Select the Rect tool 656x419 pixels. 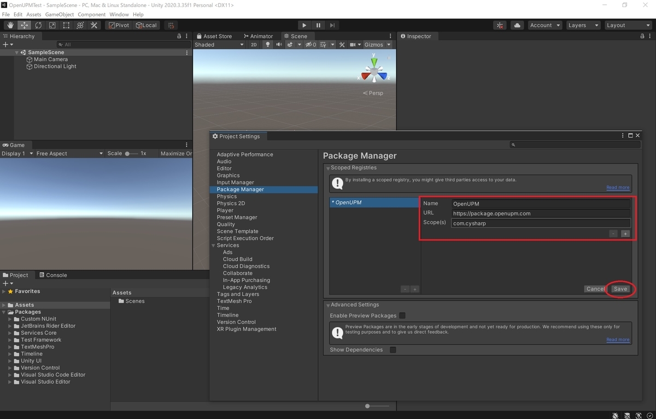[66, 25]
